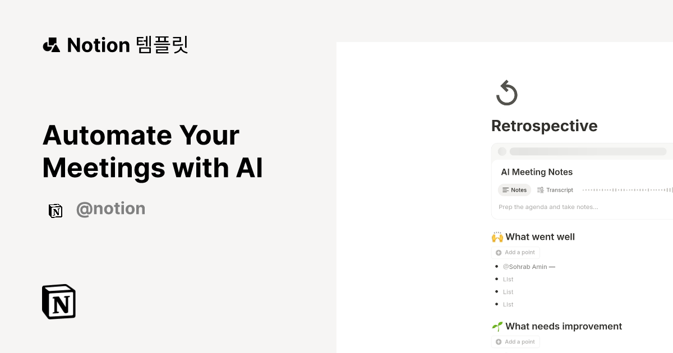Click the first empty List bullet item

point(508,279)
